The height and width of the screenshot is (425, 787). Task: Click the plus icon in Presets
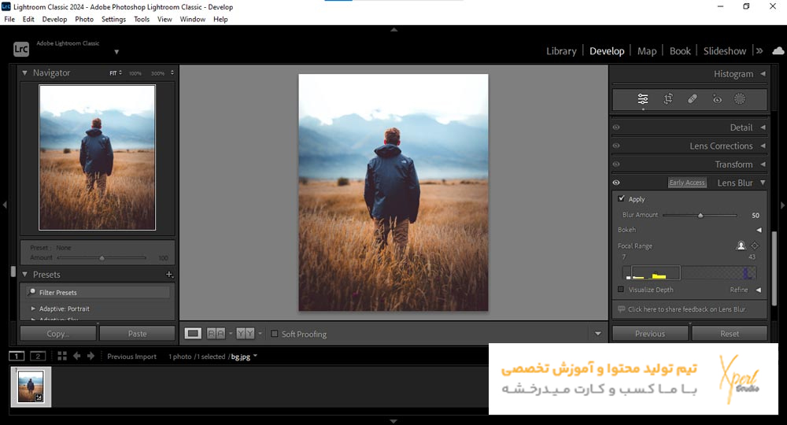(169, 275)
